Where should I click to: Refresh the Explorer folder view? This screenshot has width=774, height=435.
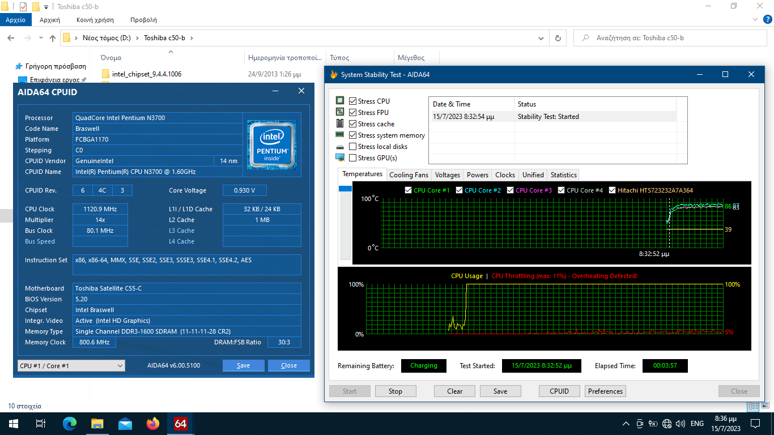558,38
